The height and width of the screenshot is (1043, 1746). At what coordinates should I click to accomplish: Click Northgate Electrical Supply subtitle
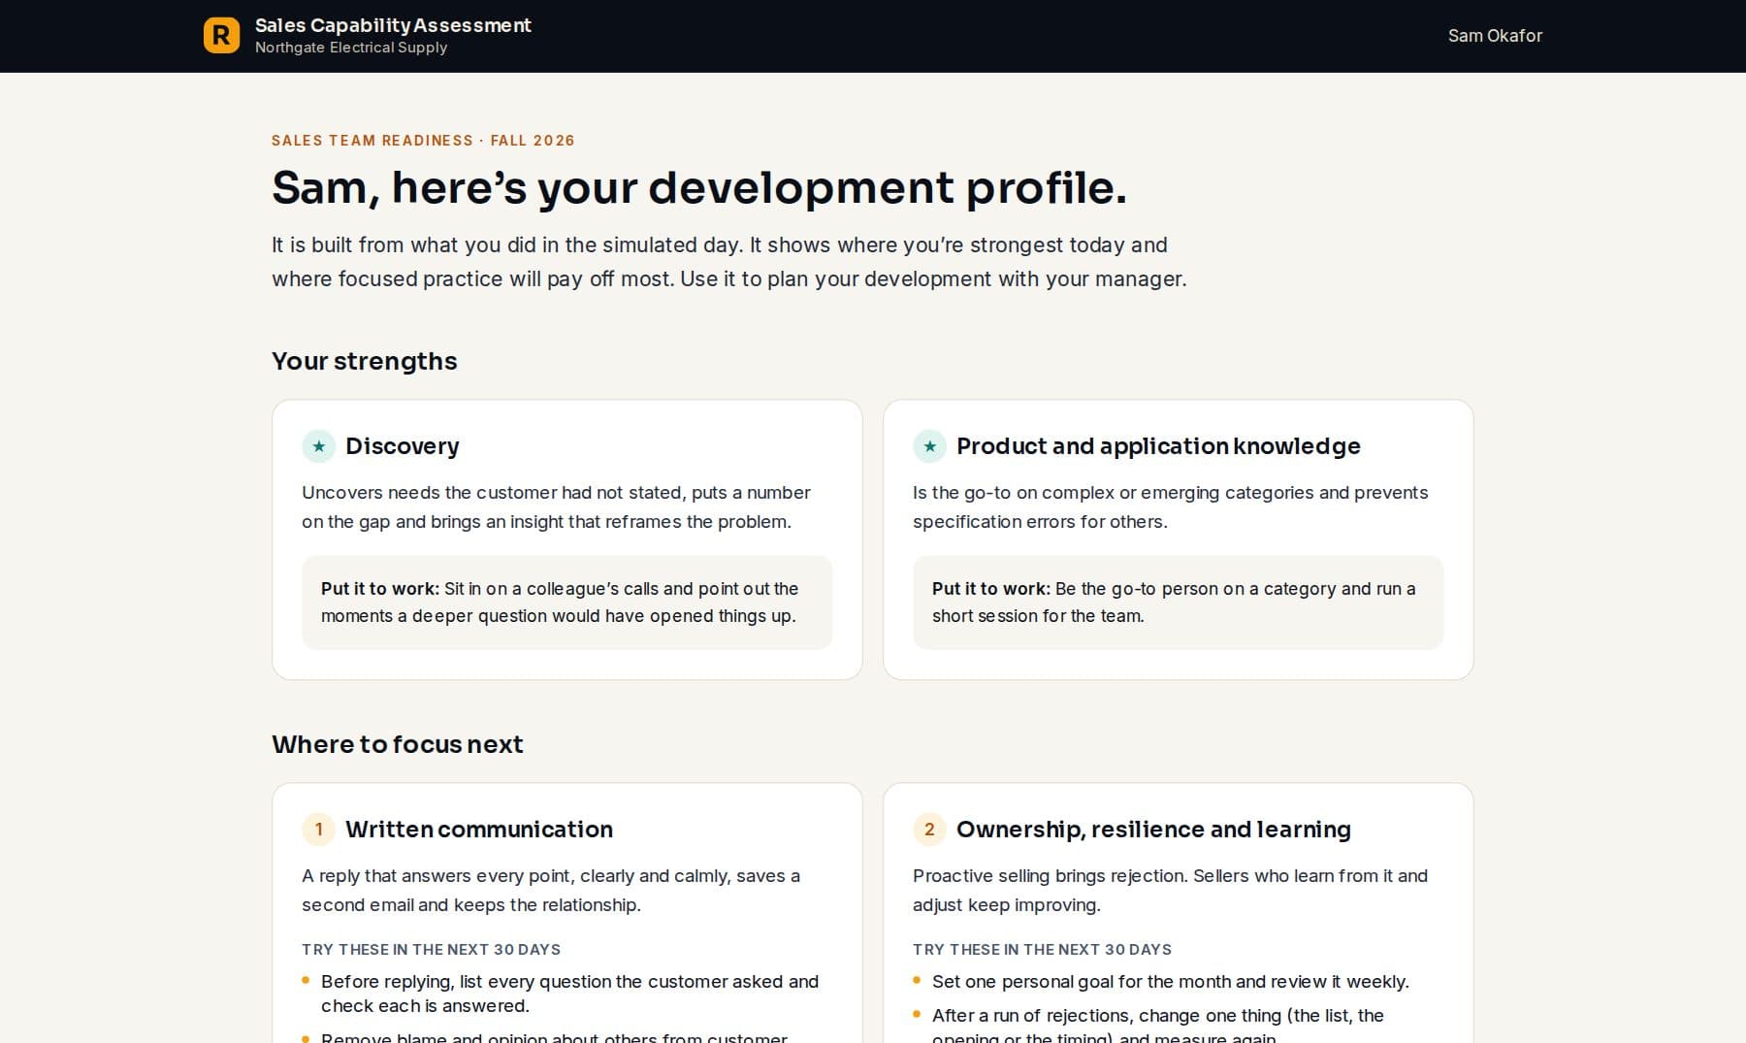[x=351, y=48]
